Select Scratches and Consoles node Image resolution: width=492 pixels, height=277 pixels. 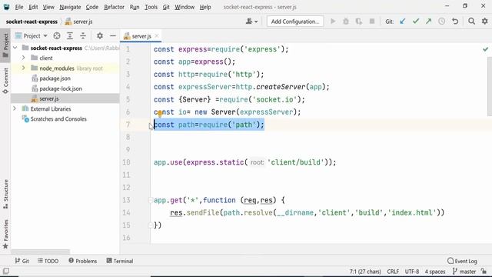[x=58, y=119]
